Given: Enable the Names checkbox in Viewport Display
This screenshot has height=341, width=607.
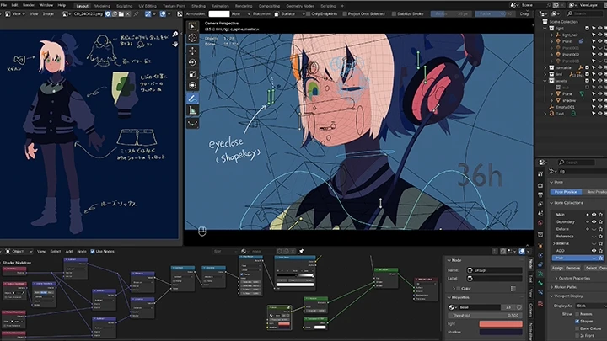Looking at the screenshot, I should [x=578, y=313].
